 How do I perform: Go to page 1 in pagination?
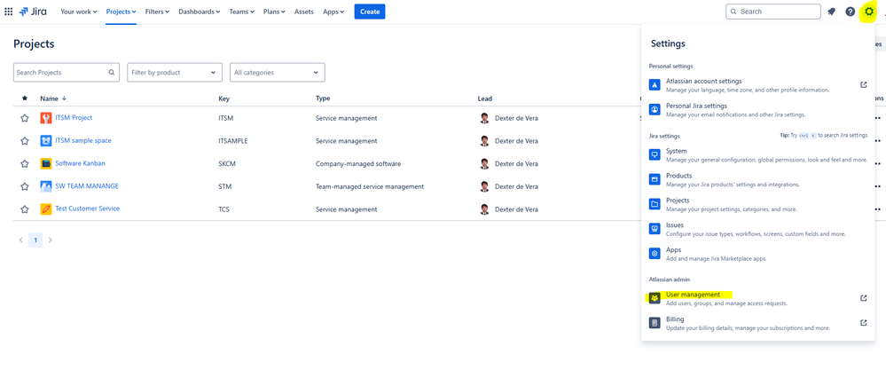click(x=35, y=240)
